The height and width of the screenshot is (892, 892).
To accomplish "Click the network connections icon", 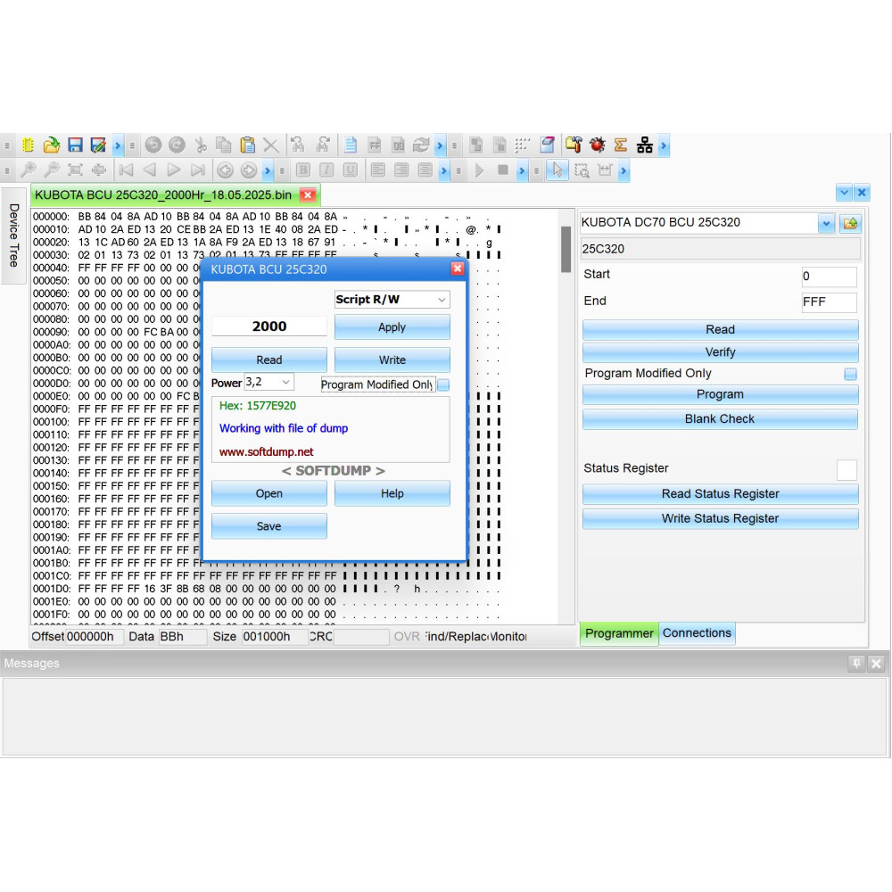I will 645,145.
